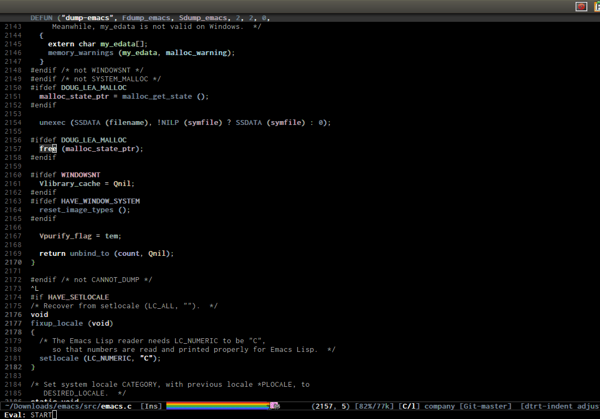
Task: Click malloc_state_ptr inside the free call
Action: point(100,148)
